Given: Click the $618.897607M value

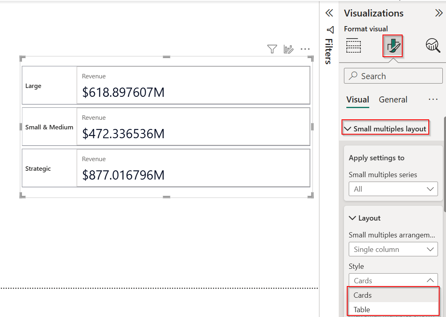Looking at the screenshot, I should point(123,92).
